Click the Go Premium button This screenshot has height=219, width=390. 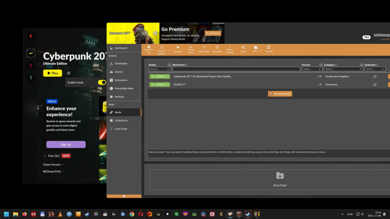pyautogui.click(x=213, y=33)
